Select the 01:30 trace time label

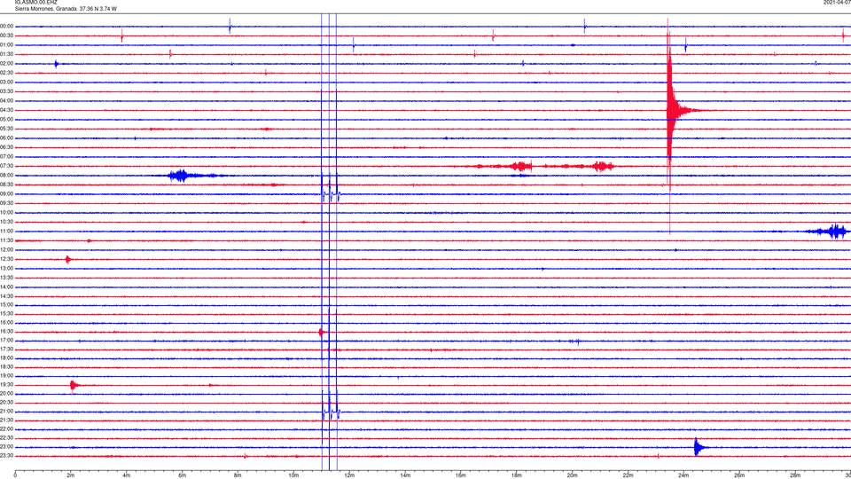tap(7, 54)
